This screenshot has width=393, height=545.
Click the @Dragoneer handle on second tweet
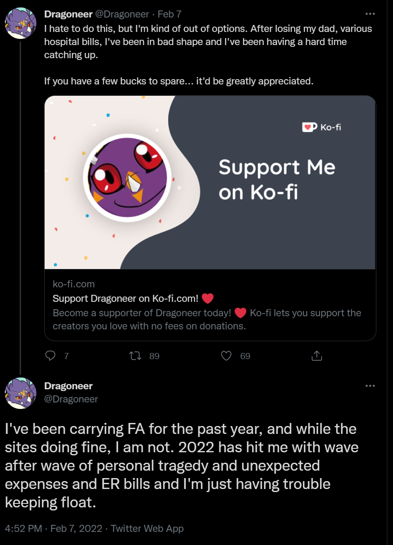[x=71, y=399]
